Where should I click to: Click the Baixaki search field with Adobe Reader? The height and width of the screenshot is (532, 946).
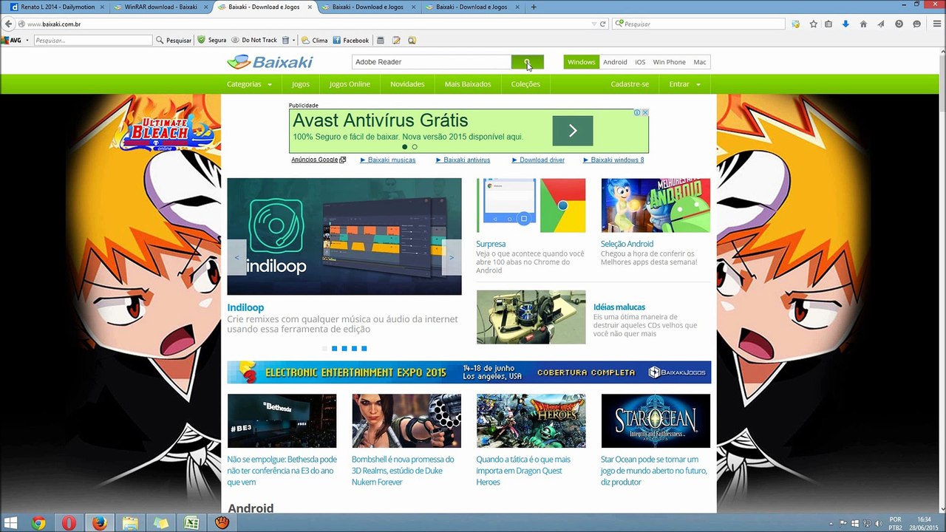(x=432, y=62)
